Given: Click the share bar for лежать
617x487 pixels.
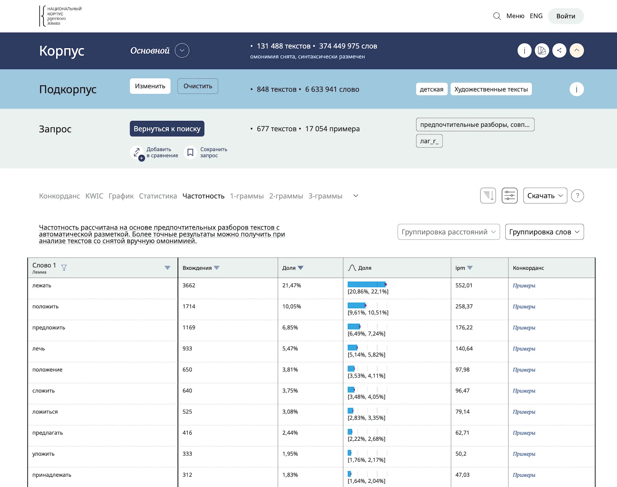Looking at the screenshot, I should pos(367,284).
